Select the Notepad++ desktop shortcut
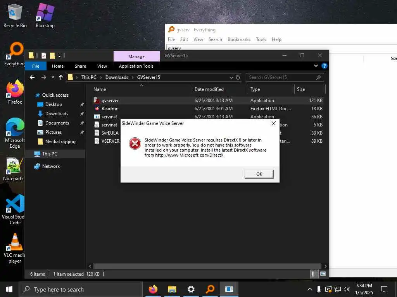Screen dimensions: 397x297 [14, 169]
